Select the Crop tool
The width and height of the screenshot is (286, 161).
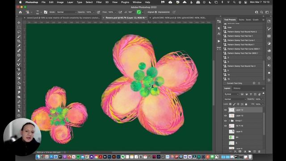(x=19, y=41)
